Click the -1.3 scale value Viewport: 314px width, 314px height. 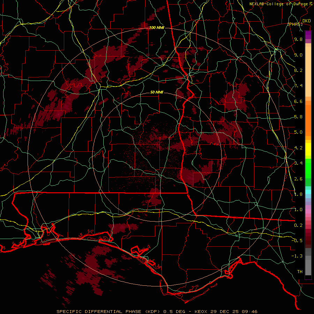click(297, 256)
